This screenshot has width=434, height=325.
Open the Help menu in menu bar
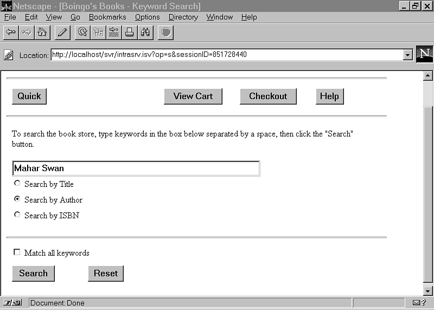[249, 17]
